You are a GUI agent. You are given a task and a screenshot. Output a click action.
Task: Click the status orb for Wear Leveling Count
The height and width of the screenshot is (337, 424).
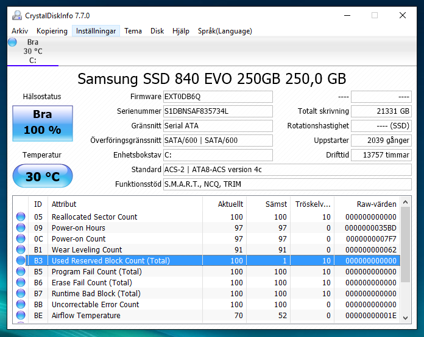point(21,249)
